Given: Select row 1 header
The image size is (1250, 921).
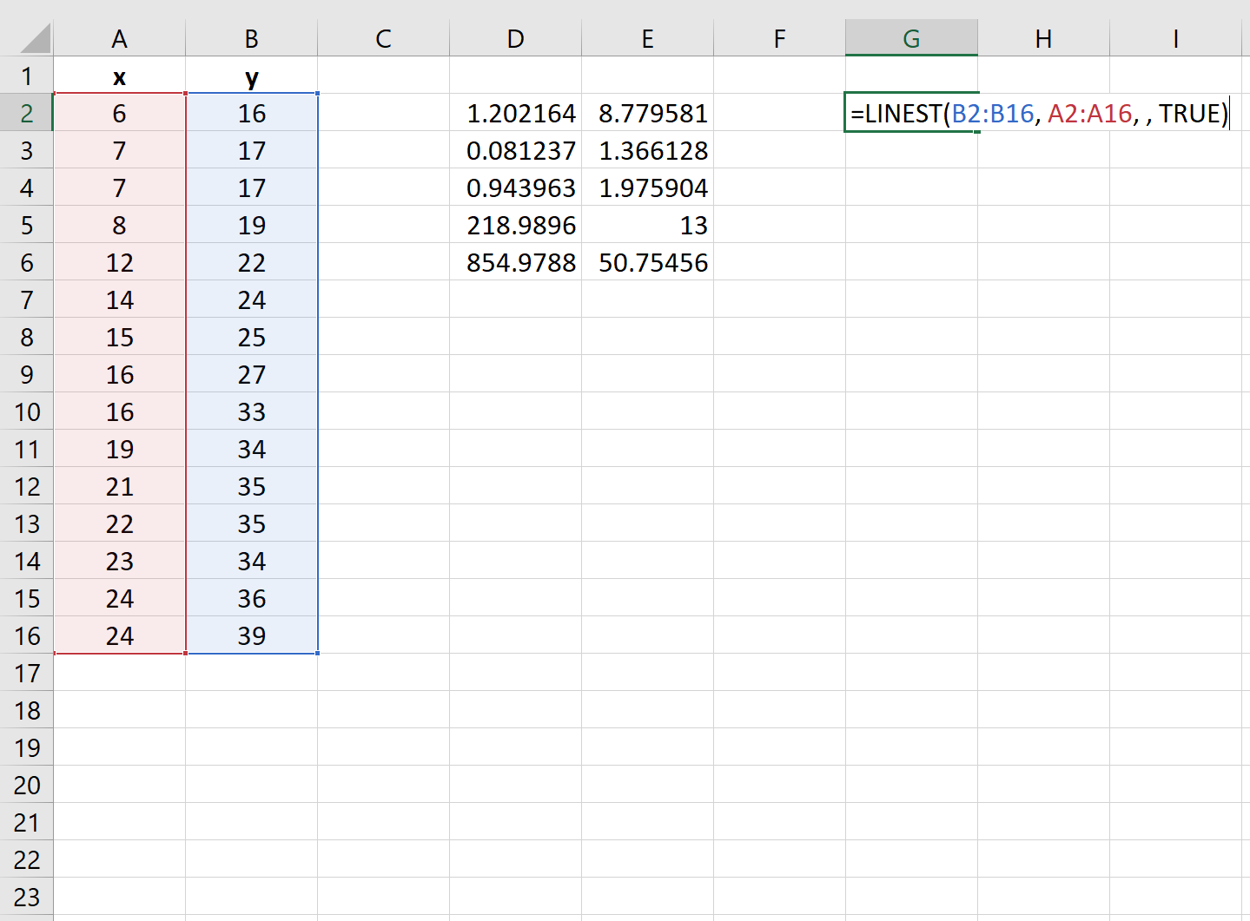Looking at the screenshot, I should (27, 76).
